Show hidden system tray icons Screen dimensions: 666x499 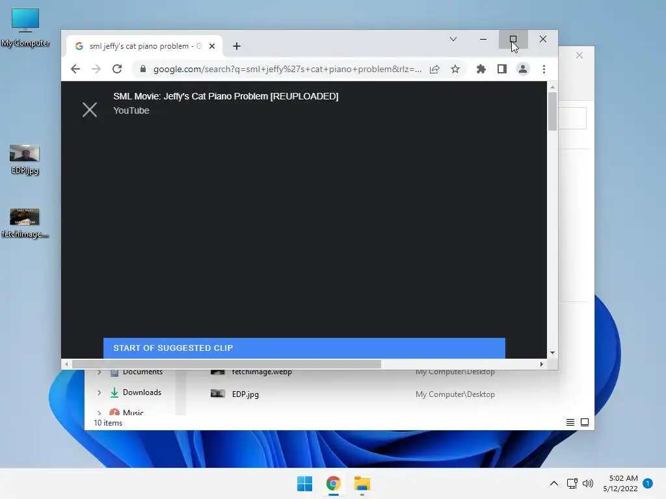click(554, 483)
